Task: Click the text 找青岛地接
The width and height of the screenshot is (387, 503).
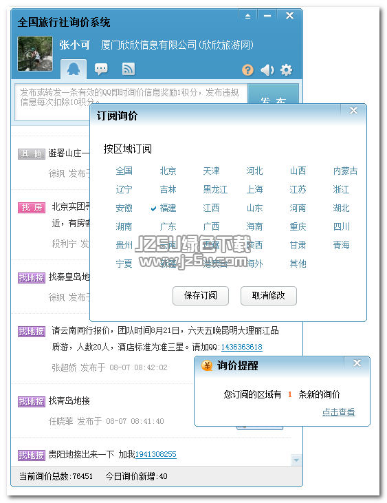Action: pyautogui.click(x=69, y=401)
